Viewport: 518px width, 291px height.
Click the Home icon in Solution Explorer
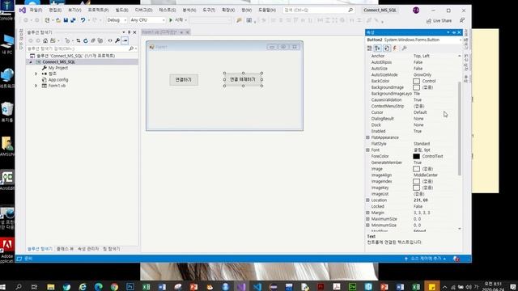[45, 40]
